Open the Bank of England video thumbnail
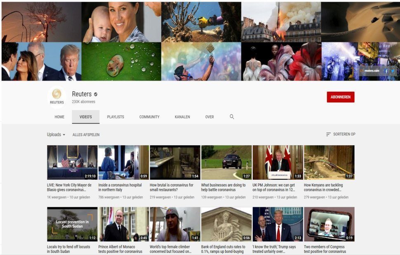 point(226,224)
